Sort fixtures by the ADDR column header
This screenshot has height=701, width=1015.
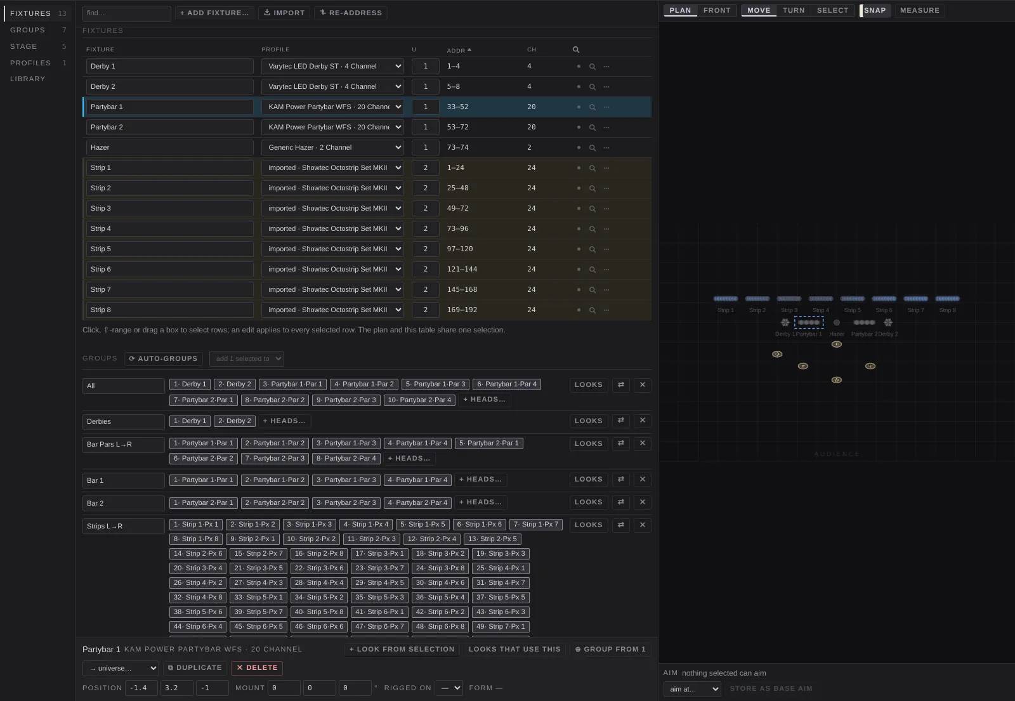(x=459, y=50)
